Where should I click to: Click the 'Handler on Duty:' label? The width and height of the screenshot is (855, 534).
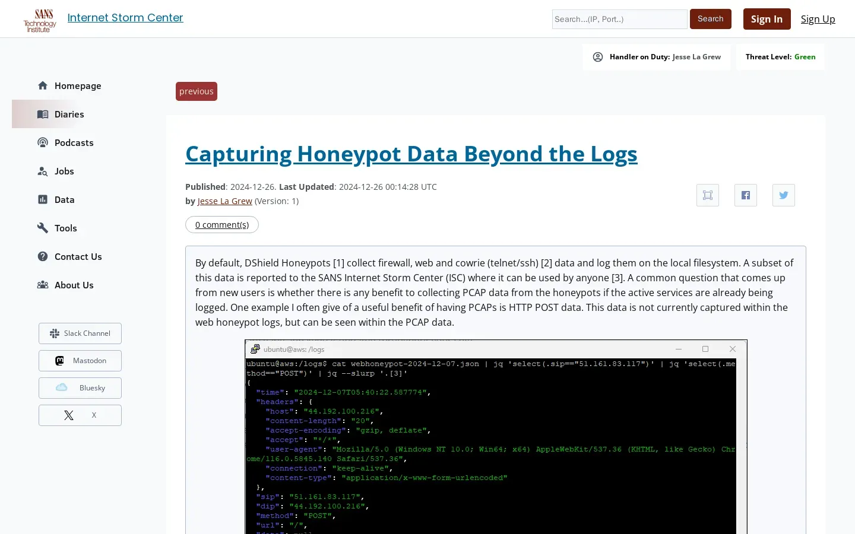click(640, 57)
